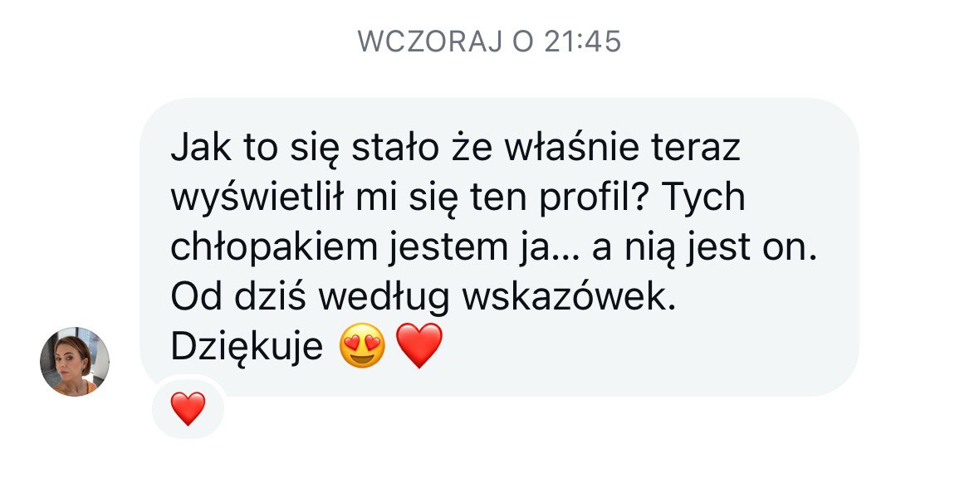Click the WCZORAJ O 21:45 timestamp
The image size is (979, 478).
(490, 41)
